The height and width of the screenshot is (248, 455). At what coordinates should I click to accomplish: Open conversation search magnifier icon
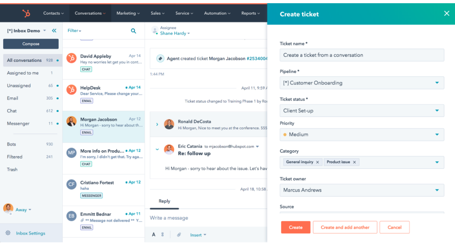tap(133, 31)
